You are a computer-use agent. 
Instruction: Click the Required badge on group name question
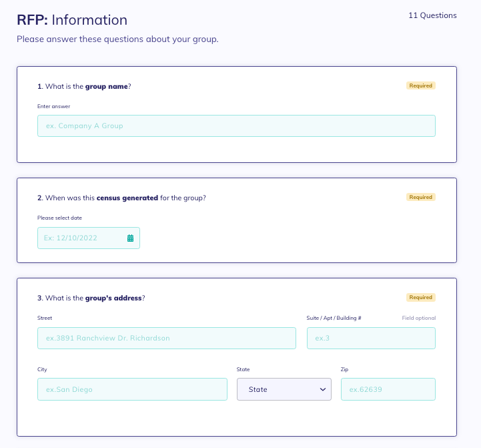tap(421, 85)
